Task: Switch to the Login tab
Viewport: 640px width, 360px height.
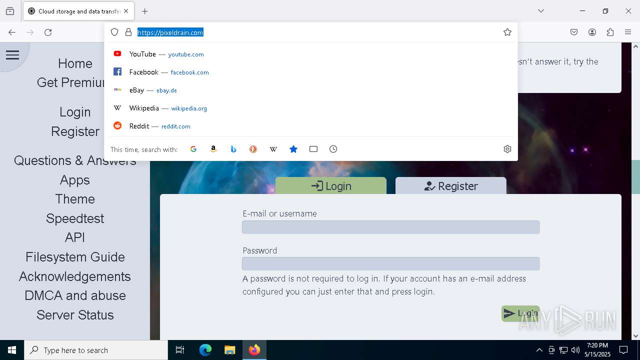Action: click(331, 186)
